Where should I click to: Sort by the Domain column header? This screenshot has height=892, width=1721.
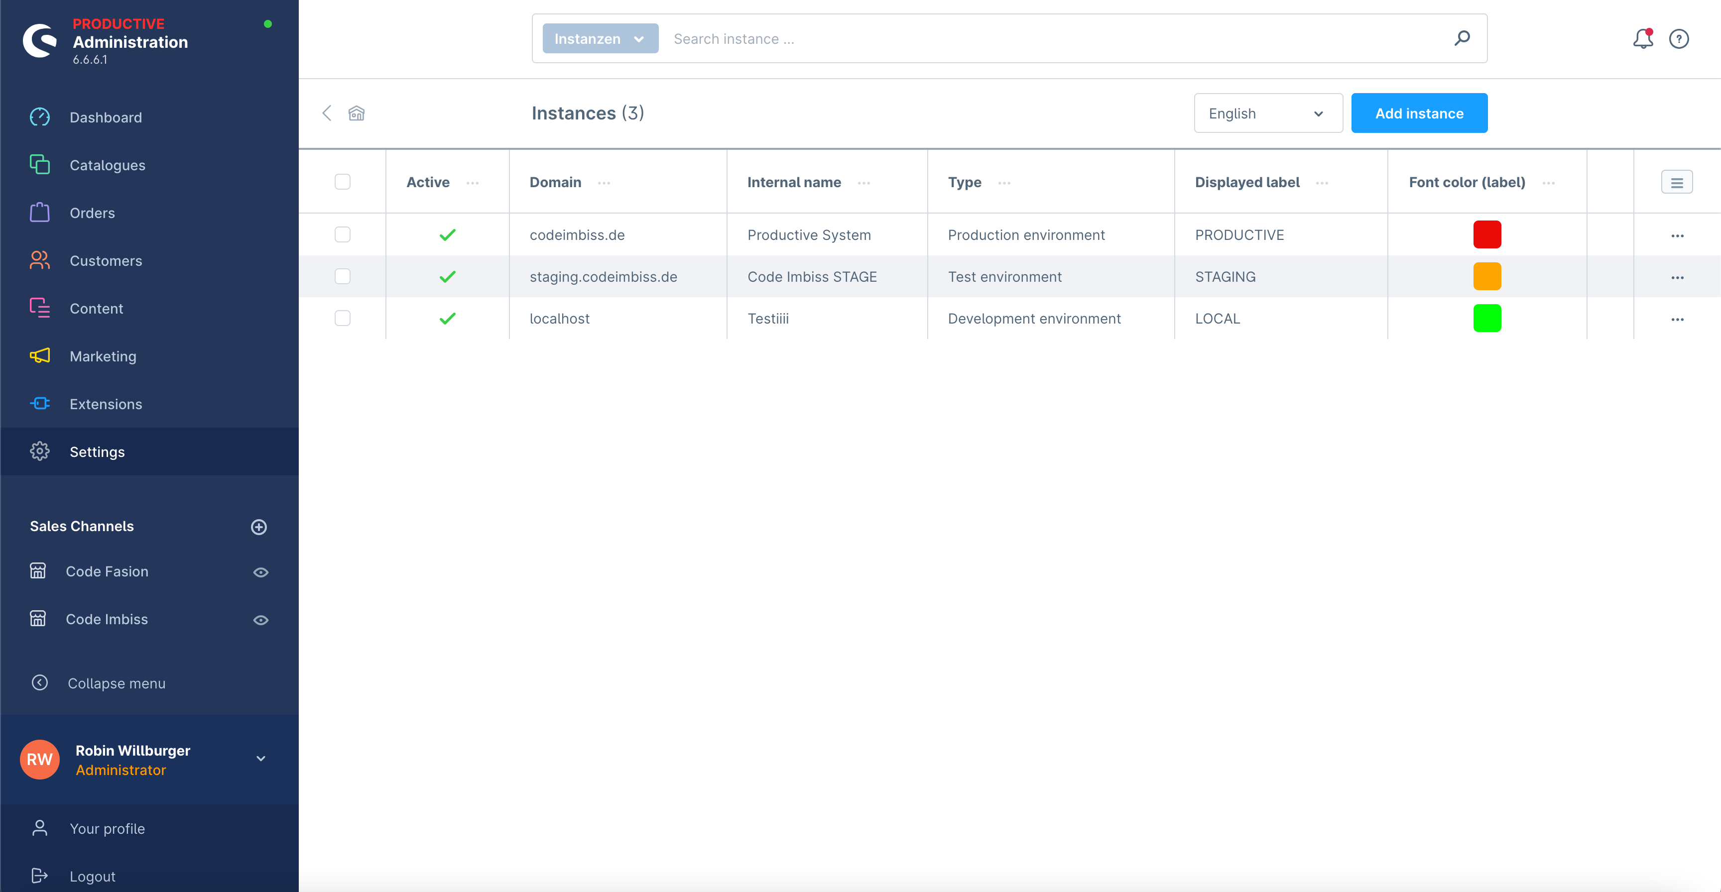coord(555,182)
